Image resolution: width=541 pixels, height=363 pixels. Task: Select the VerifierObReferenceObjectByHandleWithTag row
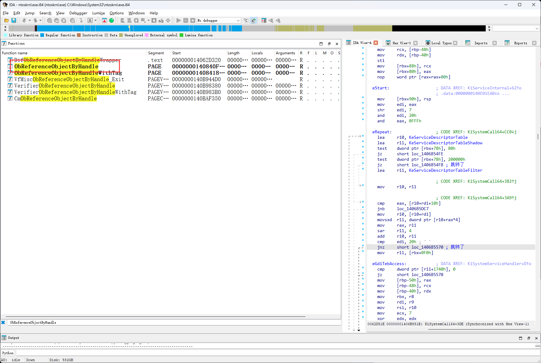tap(170, 92)
